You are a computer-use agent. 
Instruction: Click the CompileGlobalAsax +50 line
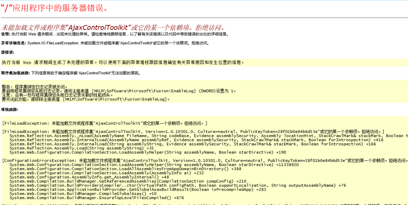tap(83, 194)
